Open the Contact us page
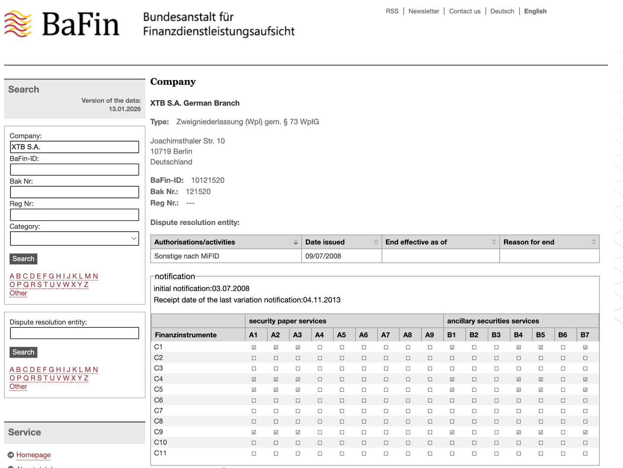The width and height of the screenshot is (623, 468). 465,11
